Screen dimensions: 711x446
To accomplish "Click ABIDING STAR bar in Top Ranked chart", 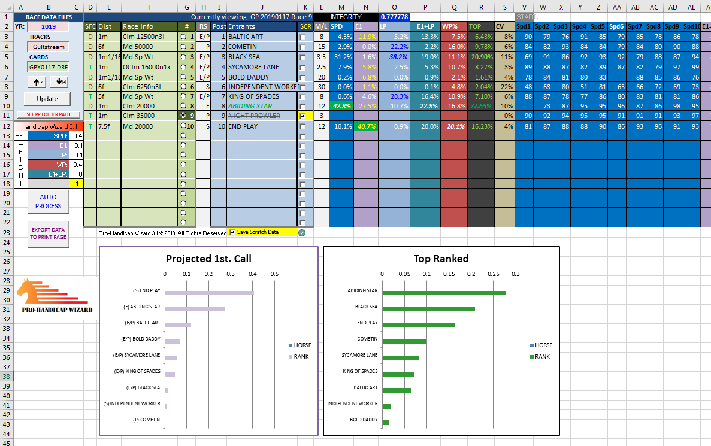I will pyautogui.click(x=444, y=293).
